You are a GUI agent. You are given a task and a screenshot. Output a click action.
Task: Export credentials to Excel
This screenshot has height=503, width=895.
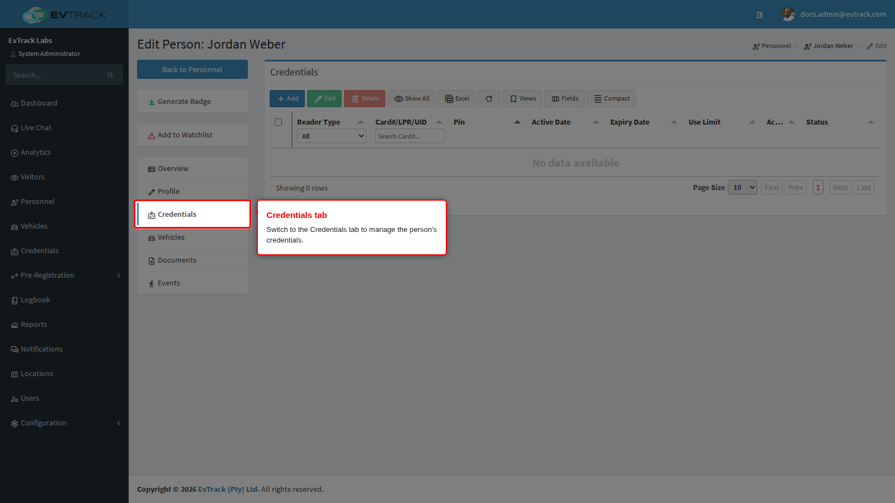pos(457,99)
